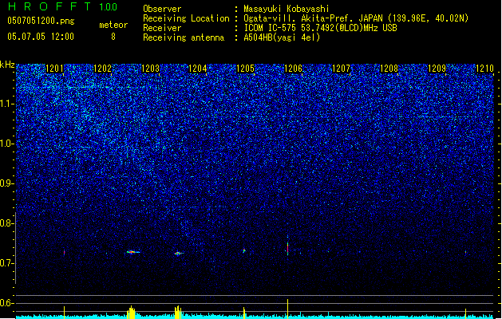
Task: Click the 'meteor' label
Action: (x=113, y=25)
